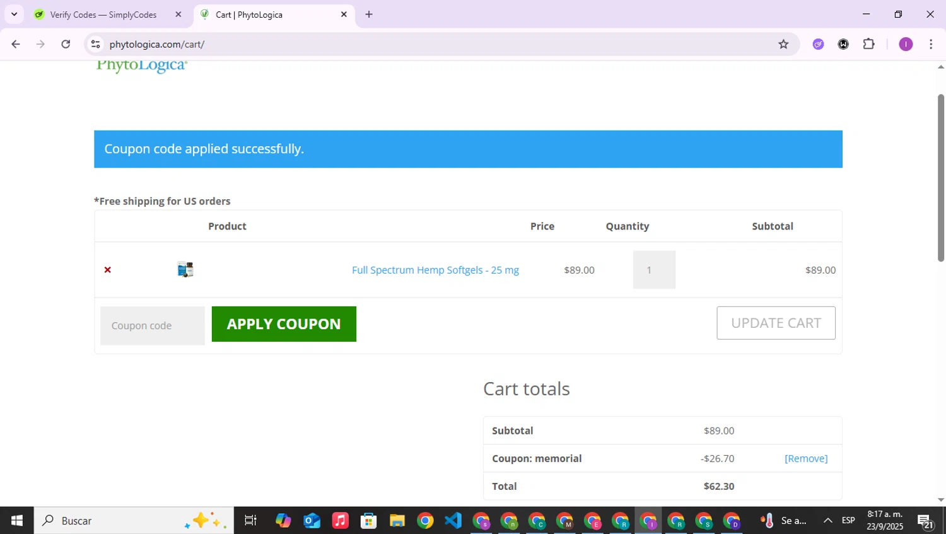Viewport: 946px width, 534px height.
Task: Bookmark this page with the star icon
Action: [x=783, y=44]
